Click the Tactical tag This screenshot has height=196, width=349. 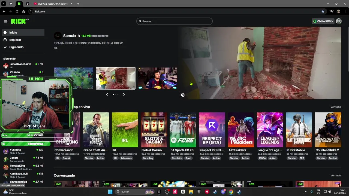click(x=333, y=158)
